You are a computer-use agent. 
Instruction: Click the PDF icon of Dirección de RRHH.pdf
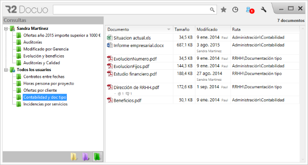(110, 87)
